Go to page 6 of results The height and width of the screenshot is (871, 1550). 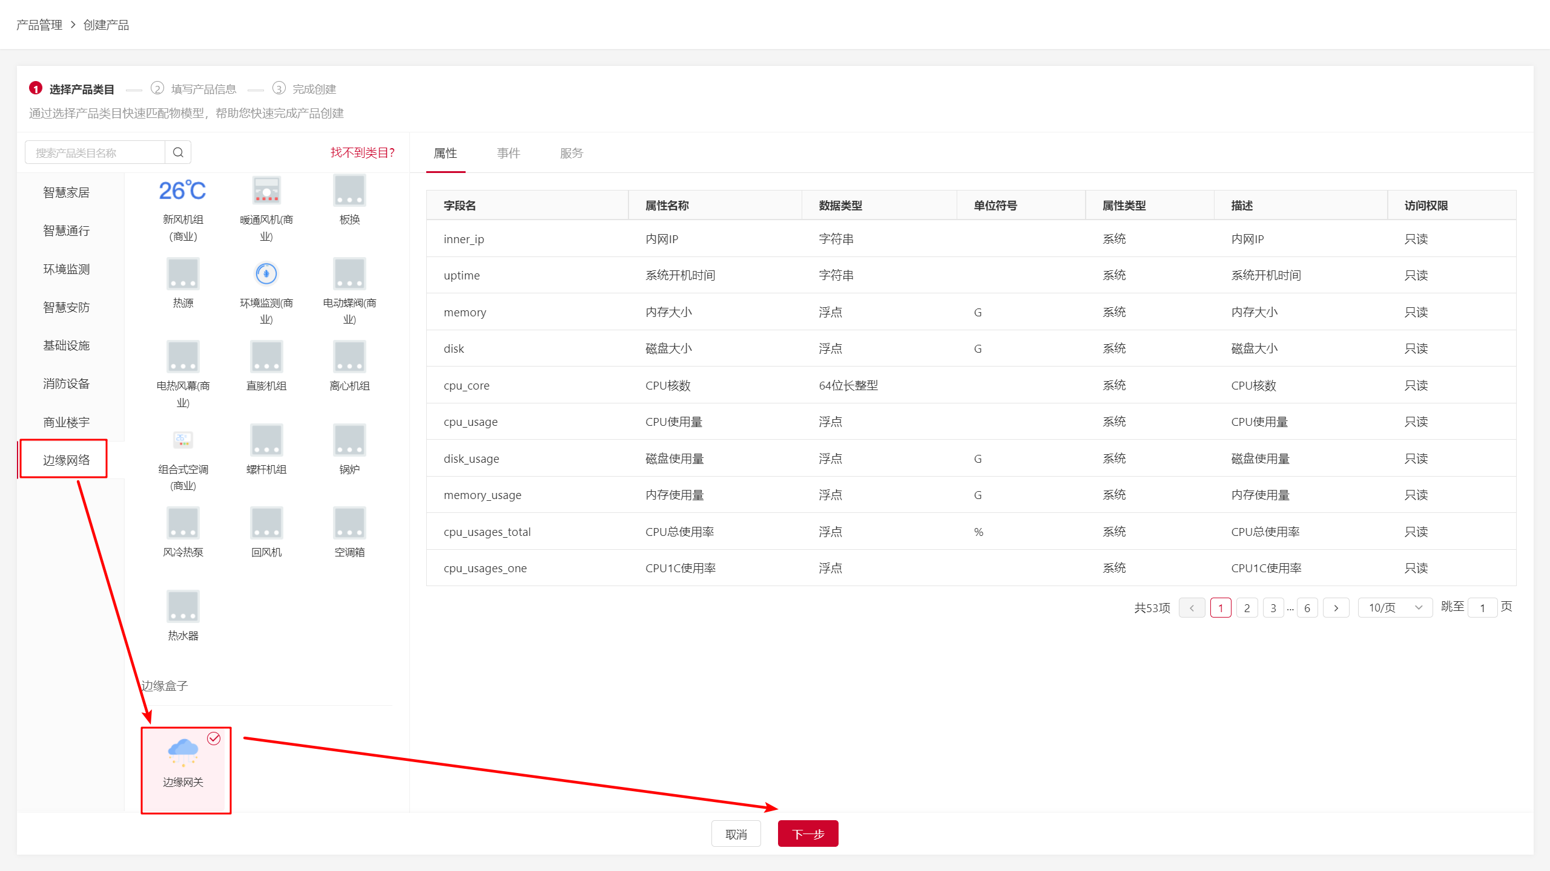tap(1307, 608)
